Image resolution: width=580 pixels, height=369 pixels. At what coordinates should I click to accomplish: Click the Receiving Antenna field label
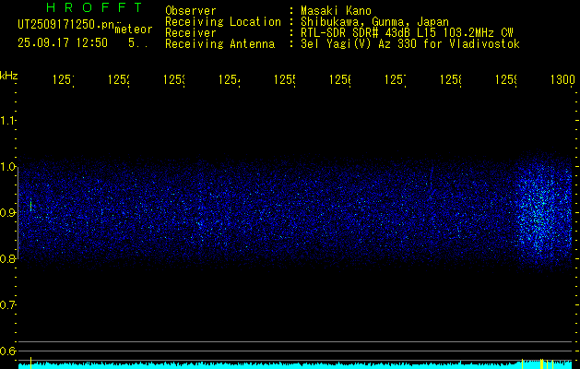coord(219,43)
